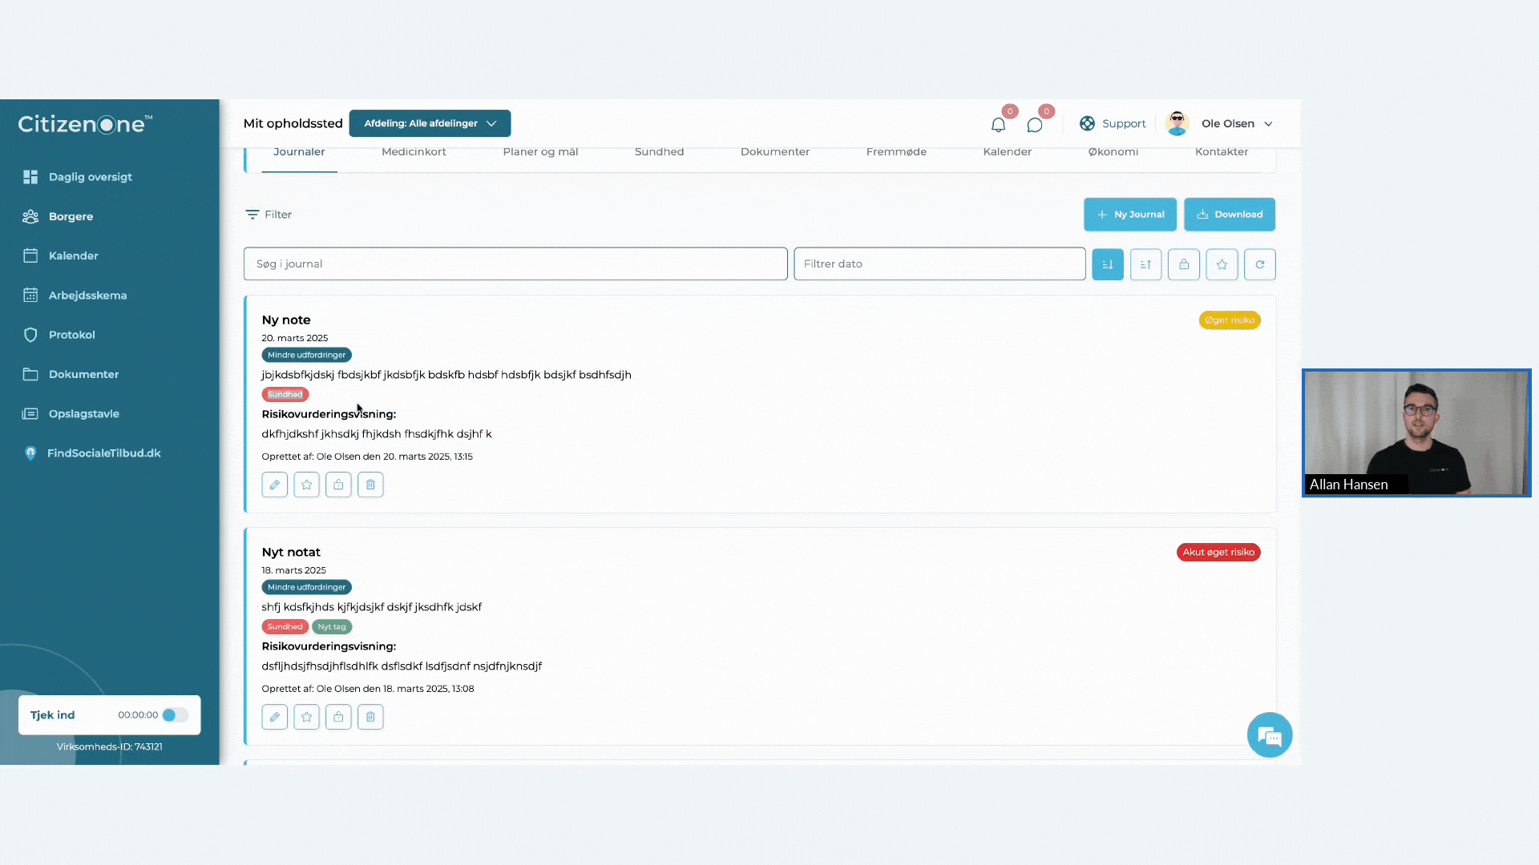Click the Download button

(1230, 215)
